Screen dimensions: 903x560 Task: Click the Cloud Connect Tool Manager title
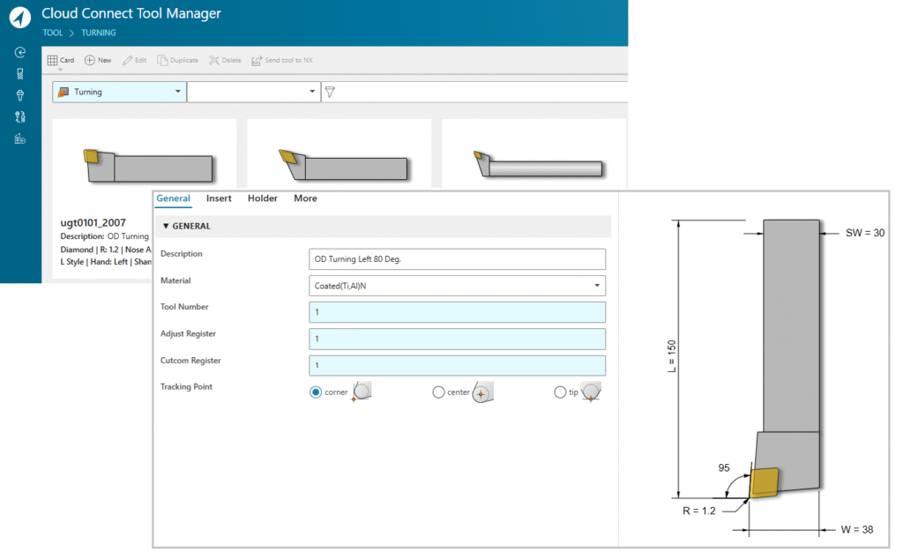(131, 13)
